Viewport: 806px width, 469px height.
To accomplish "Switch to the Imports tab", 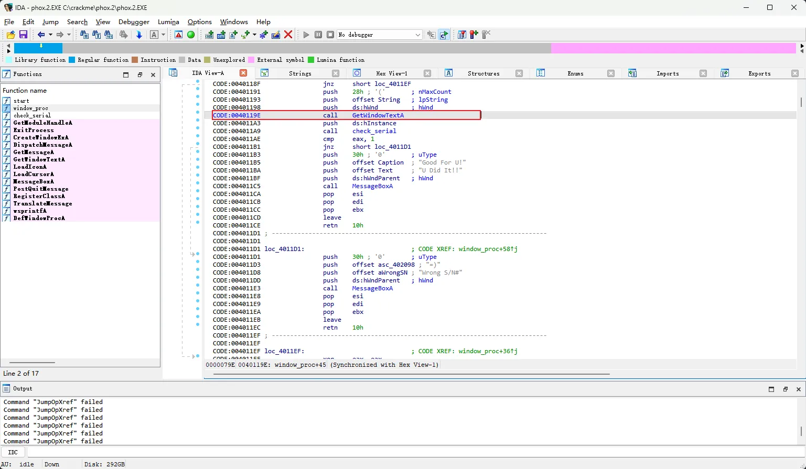I will 668,73.
